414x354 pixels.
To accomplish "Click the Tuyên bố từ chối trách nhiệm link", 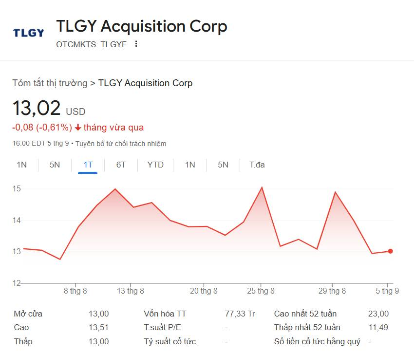I will tap(121, 144).
